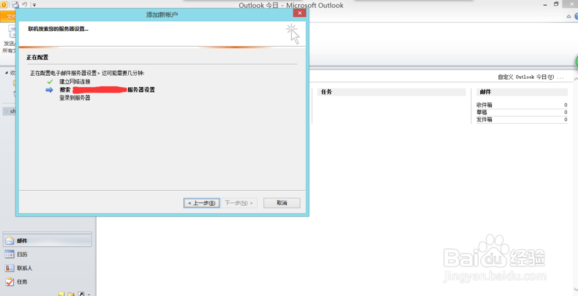Viewport: 578px width, 296px height.
Task: Click the Outlook application icon in title bar
Action: coord(5,5)
